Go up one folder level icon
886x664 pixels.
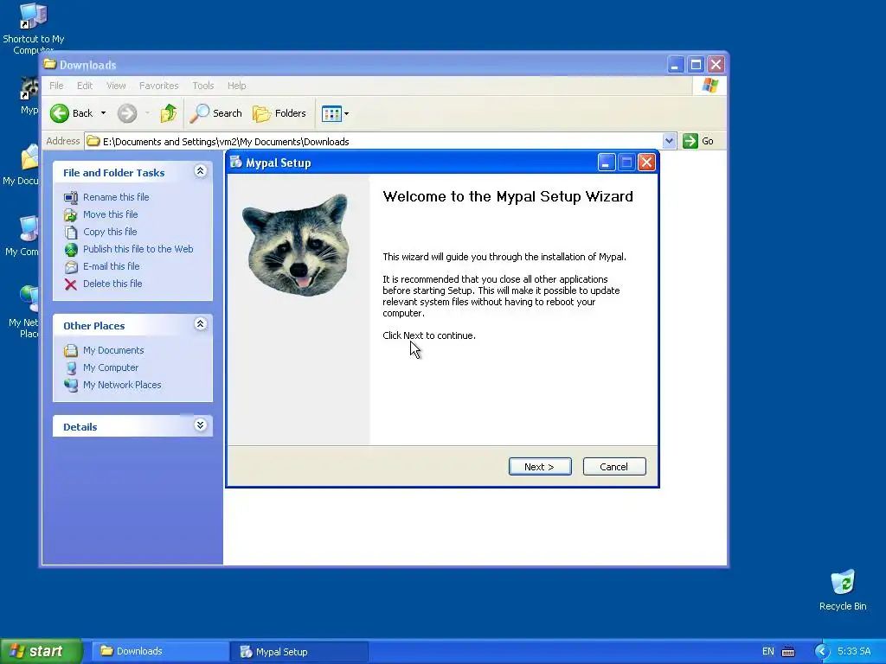pyautogui.click(x=168, y=113)
